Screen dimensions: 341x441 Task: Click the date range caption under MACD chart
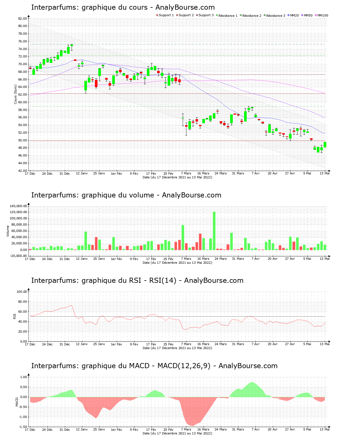(177, 433)
